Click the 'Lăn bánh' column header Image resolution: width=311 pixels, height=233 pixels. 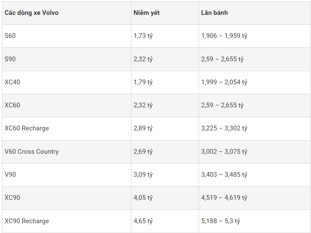click(x=214, y=13)
